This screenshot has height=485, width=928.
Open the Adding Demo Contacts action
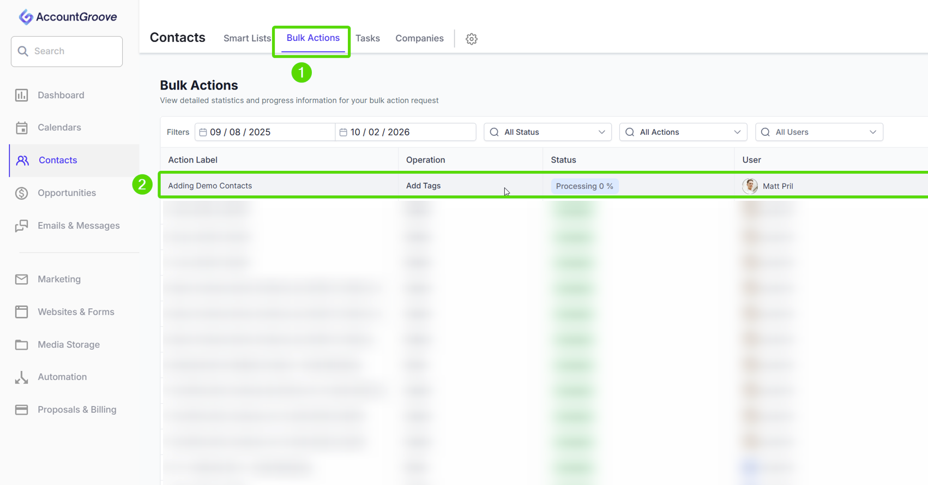point(210,185)
